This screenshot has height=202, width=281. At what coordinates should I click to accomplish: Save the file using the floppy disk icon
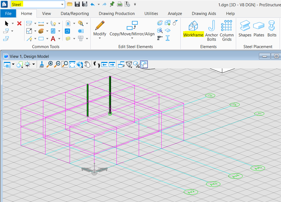click(77, 4)
